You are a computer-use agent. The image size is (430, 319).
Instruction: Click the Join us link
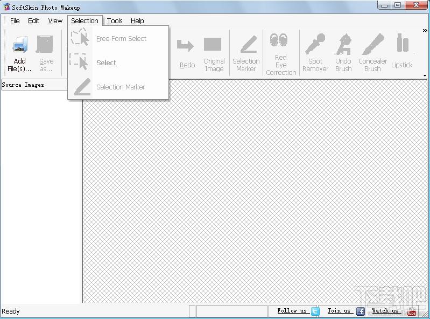click(x=339, y=311)
